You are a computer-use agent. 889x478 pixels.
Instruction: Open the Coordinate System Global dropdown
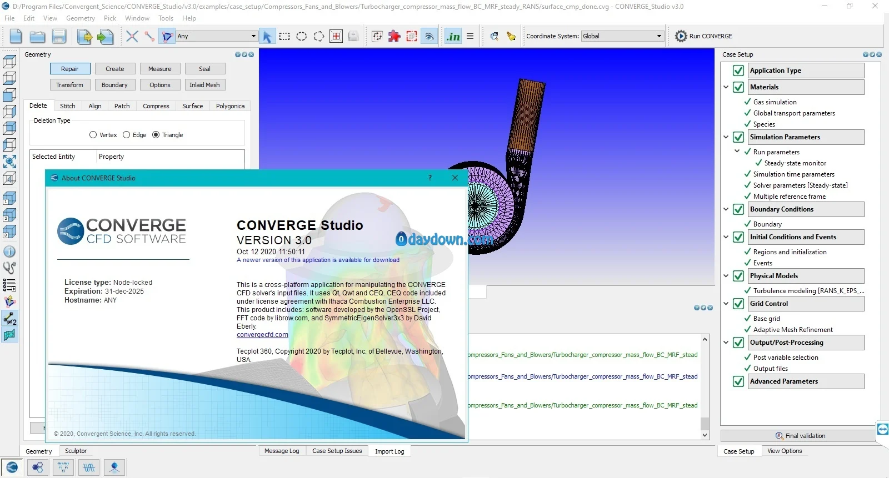coord(622,36)
